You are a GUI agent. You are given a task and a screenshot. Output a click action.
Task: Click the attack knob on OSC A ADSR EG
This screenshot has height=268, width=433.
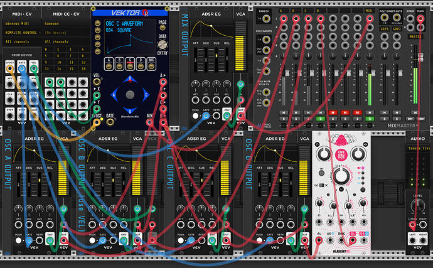pyautogui.click(x=18, y=208)
